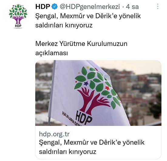Click the Merkez Yürütme Kurulumuzun açıklaması text
Image resolution: width=167 pixels, height=161 pixels.
(x=81, y=48)
